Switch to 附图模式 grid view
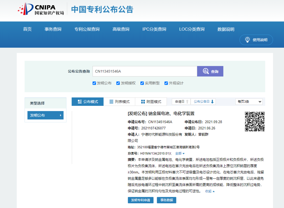Screen dimensions: 284x208 (151, 102)
